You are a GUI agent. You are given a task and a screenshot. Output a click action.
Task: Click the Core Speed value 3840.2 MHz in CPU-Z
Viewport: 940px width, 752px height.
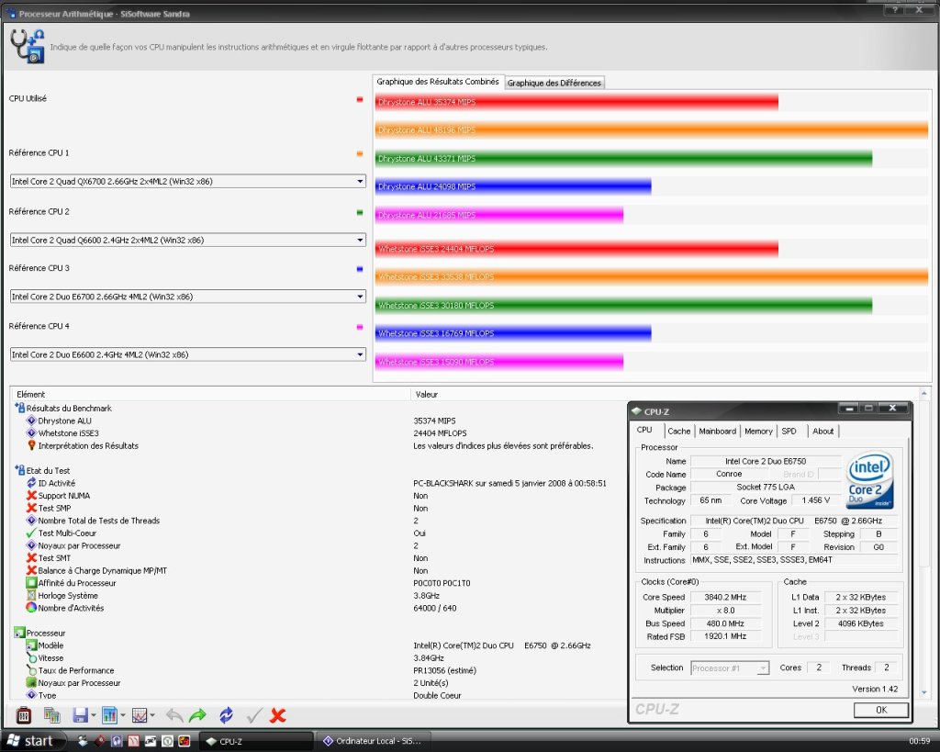point(725,597)
